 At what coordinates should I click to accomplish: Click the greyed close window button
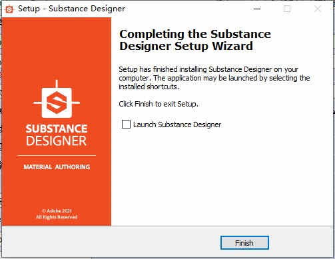click(318, 9)
